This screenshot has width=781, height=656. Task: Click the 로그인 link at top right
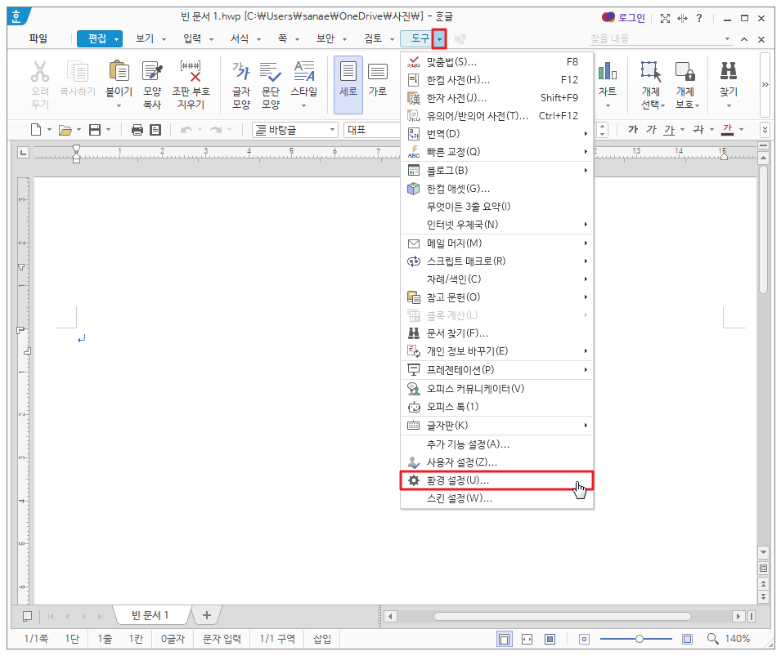(x=634, y=17)
